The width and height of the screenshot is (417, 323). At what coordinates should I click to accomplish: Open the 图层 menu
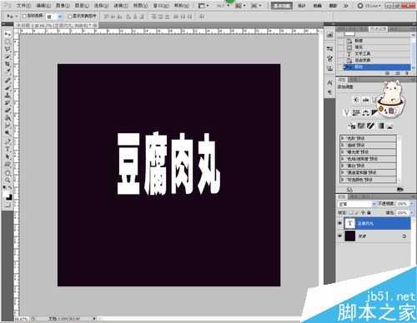click(82, 6)
